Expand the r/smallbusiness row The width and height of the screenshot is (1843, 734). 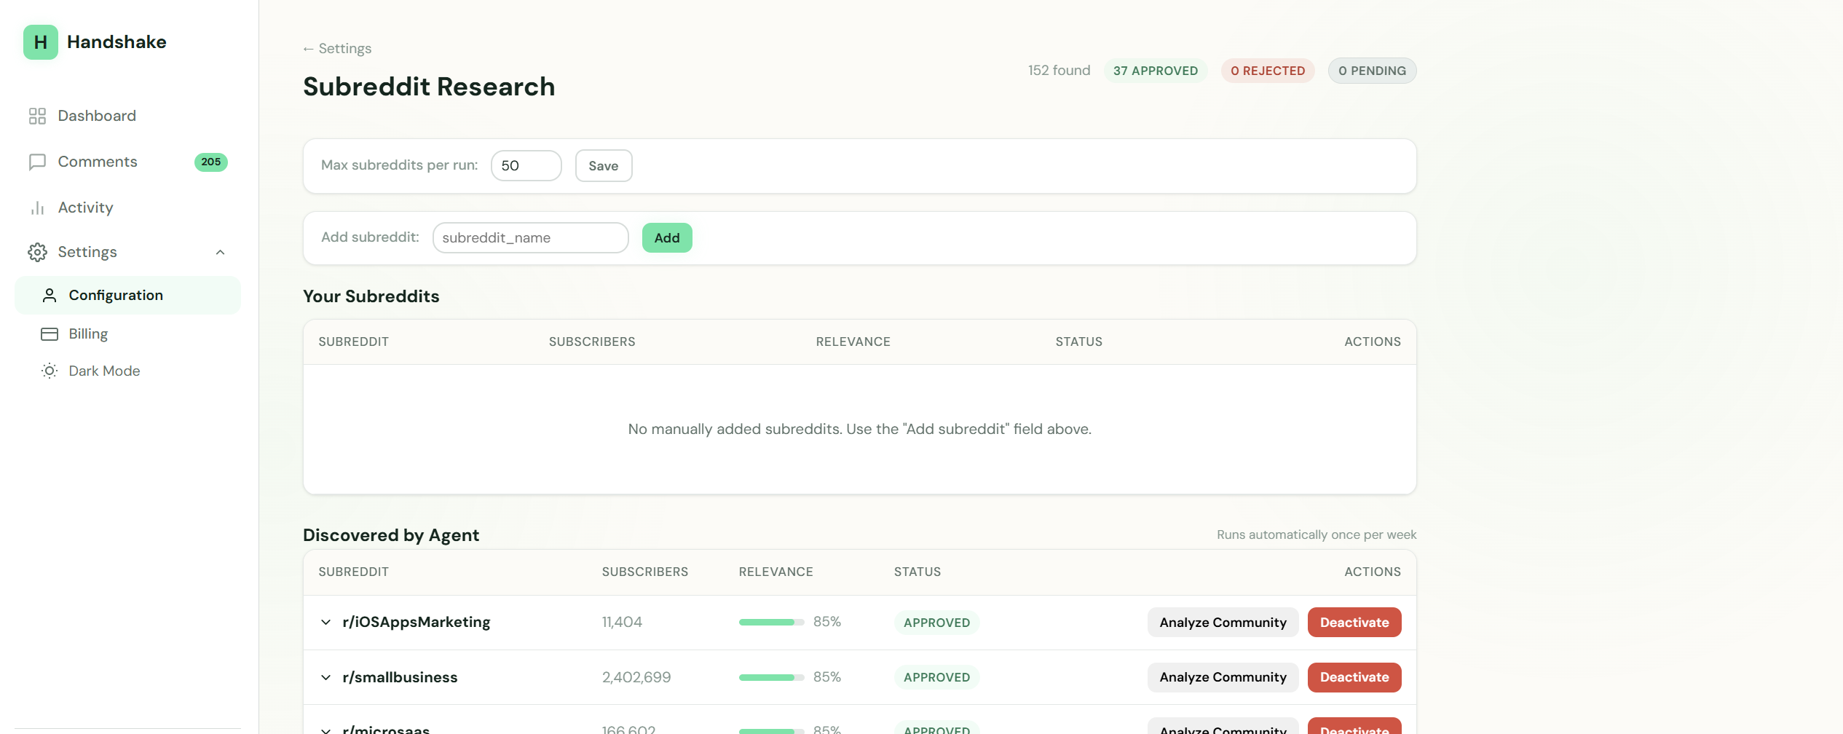[325, 677]
